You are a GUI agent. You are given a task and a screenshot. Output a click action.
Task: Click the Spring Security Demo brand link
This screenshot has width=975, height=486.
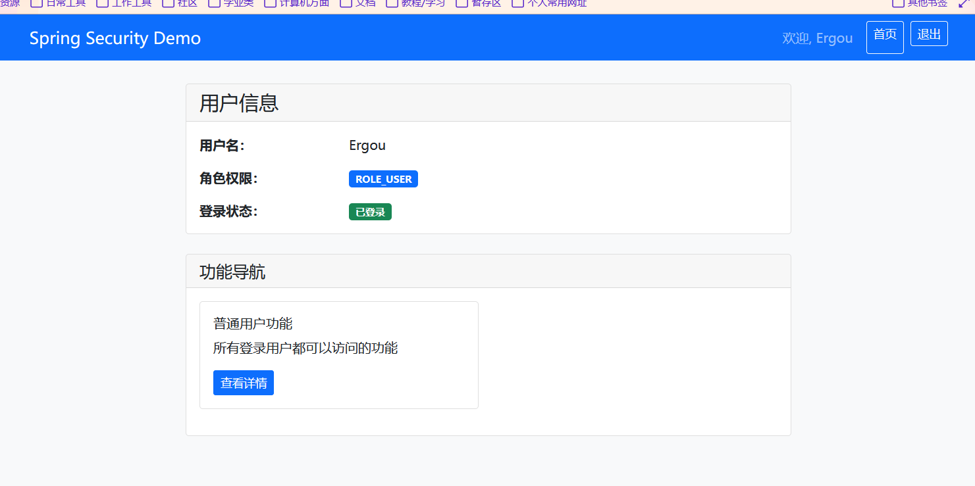click(115, 38)
